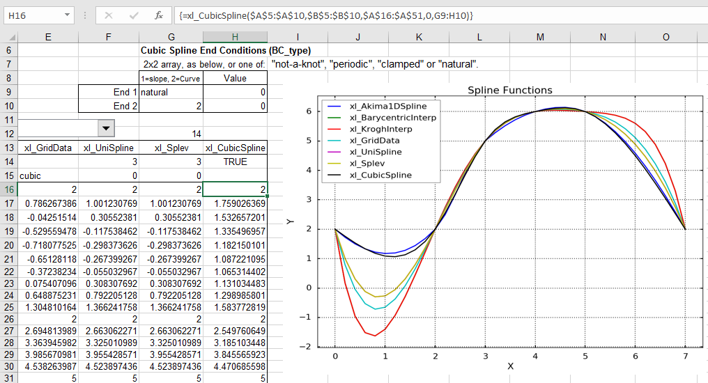This screenshot has height=383, width=708.
Task: Click the xl_CubicSpline legend entry in chart
Action: coord(380,175)
